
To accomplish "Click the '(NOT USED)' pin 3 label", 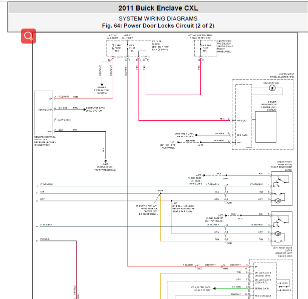I will (64, 120).
